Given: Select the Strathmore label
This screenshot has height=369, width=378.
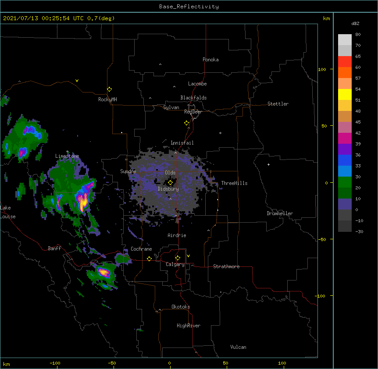Looking at the screenshot, I should point(226,266).
